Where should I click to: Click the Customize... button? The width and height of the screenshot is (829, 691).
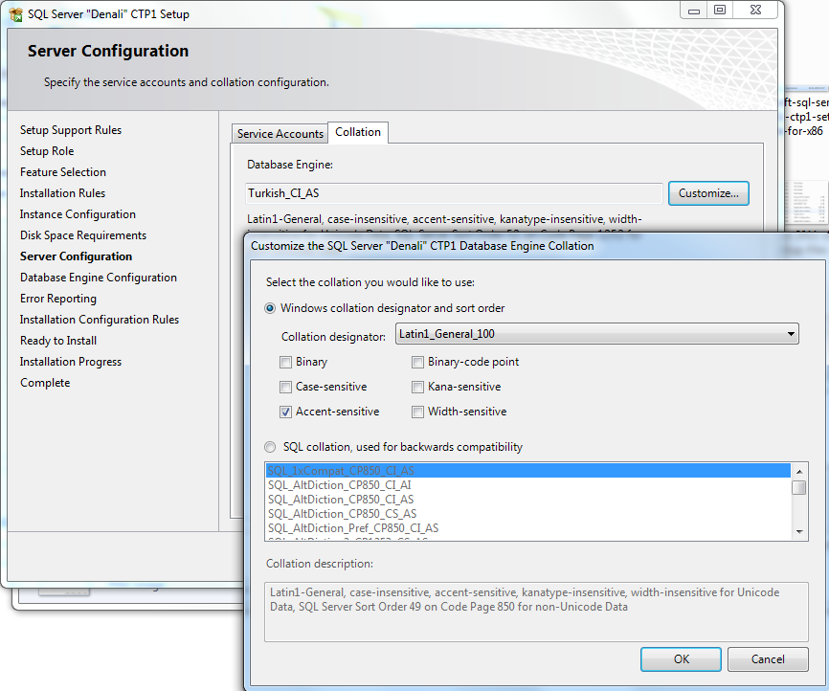point(708,193)
